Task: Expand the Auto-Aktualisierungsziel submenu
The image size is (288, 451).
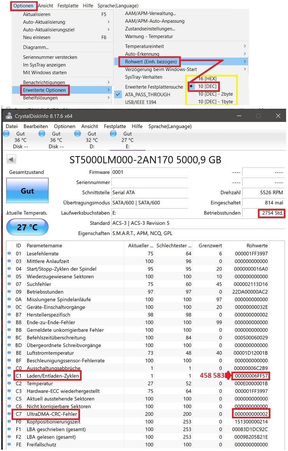Action: point(108,30)
